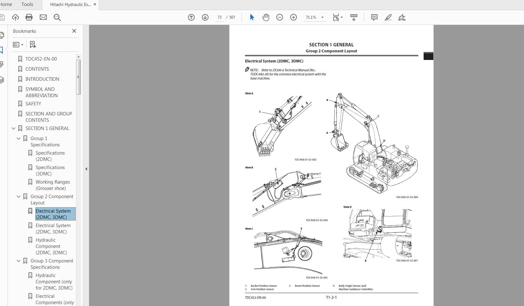The width and height of the screenshot is (524, 306).
Task: Switch to the Hitachi Hydraulic Ex document tab
Action: coord(70,4)
